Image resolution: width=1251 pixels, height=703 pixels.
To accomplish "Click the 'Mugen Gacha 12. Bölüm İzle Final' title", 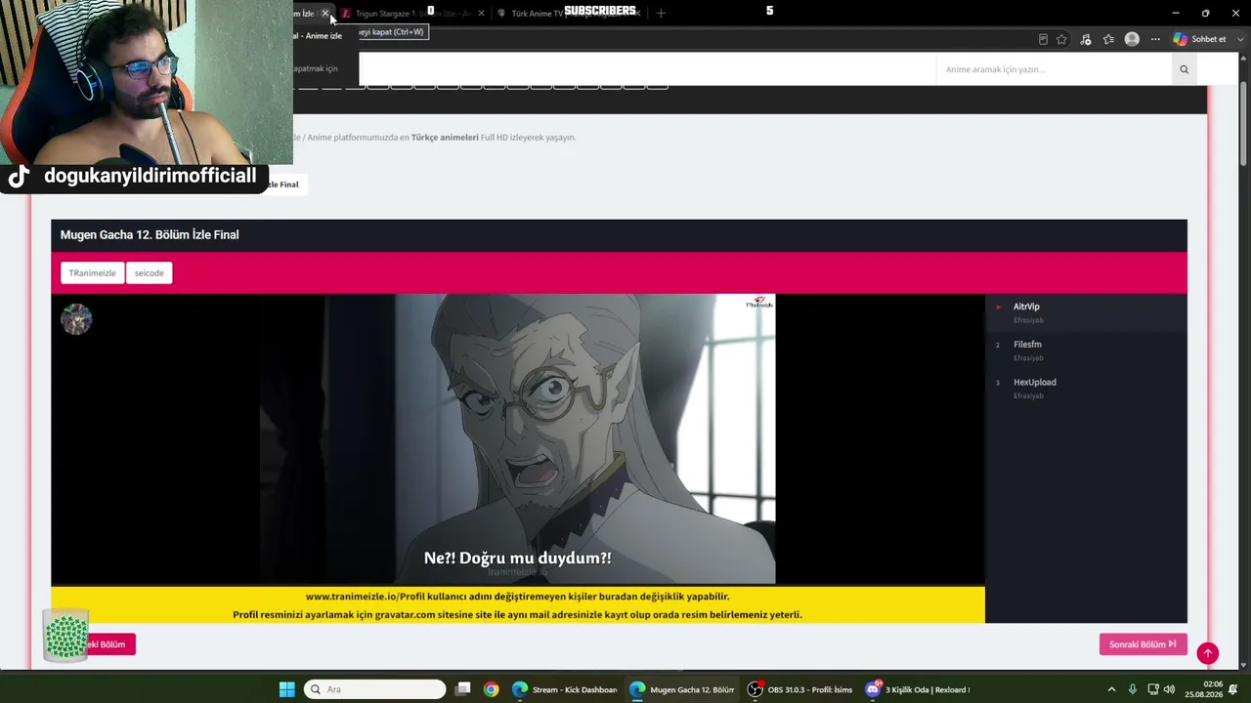I will [150, 234].
